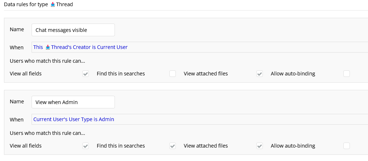Click the When label of Chat messages rule
The width and height of the screenshot is (368, 161).
point(17,47)
